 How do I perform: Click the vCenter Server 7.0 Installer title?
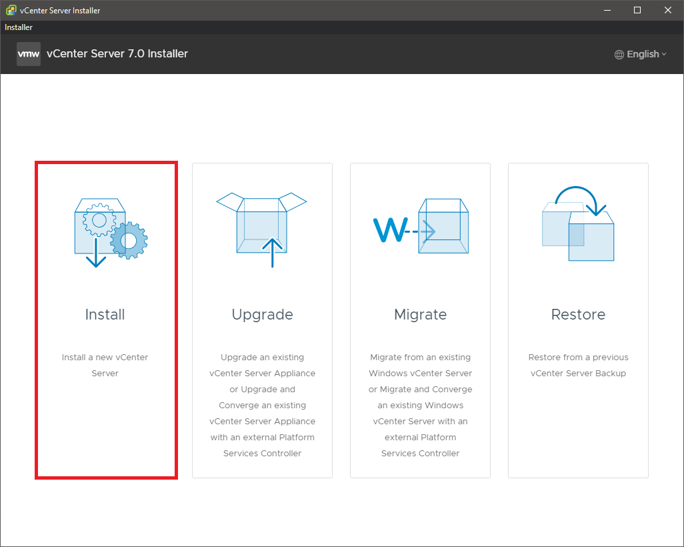(x=117, y=54)
